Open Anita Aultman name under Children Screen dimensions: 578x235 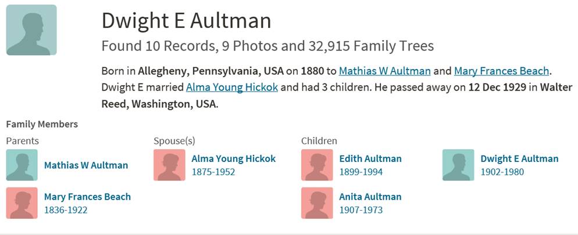(x=370, y=197)
